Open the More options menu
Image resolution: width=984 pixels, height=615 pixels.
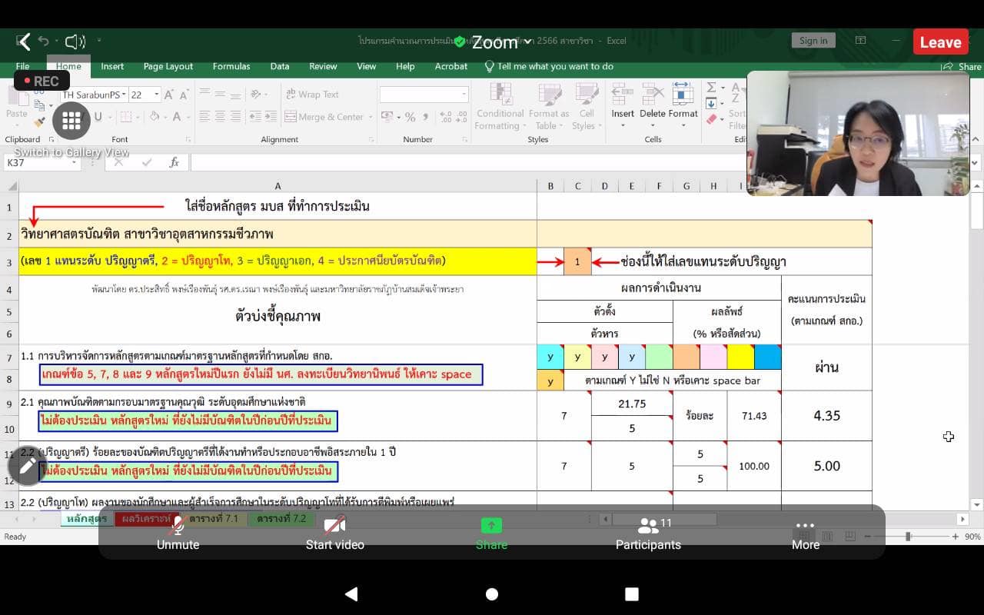pos(805,534)
